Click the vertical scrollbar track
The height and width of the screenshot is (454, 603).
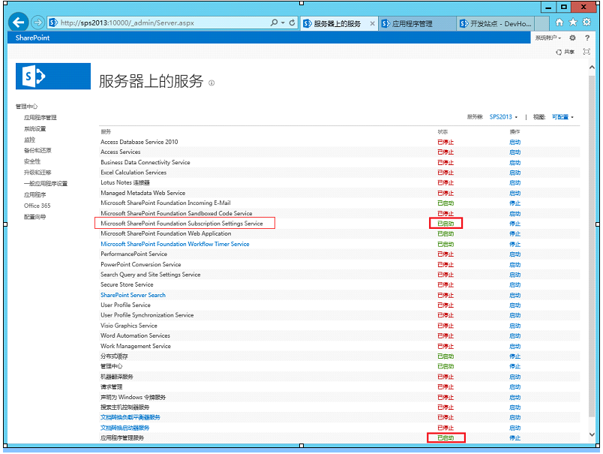pyautogui.click(x=592, y=246)
